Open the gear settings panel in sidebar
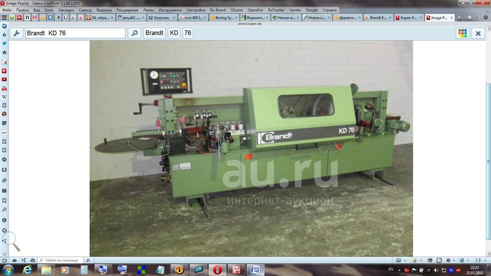The height and width of the screenshot is (276, 491). point(4,230)
